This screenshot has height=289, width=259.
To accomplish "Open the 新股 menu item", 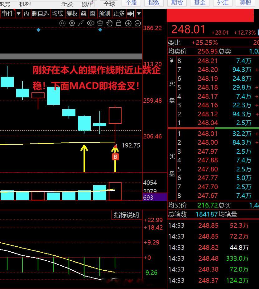I will [x=67, y=4].
